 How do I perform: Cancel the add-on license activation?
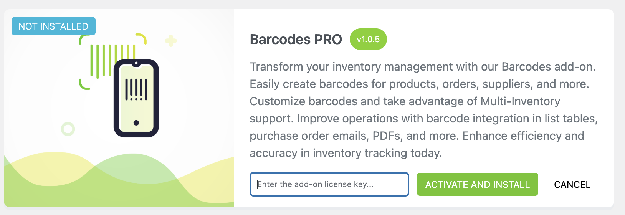(x=572, y=185)
